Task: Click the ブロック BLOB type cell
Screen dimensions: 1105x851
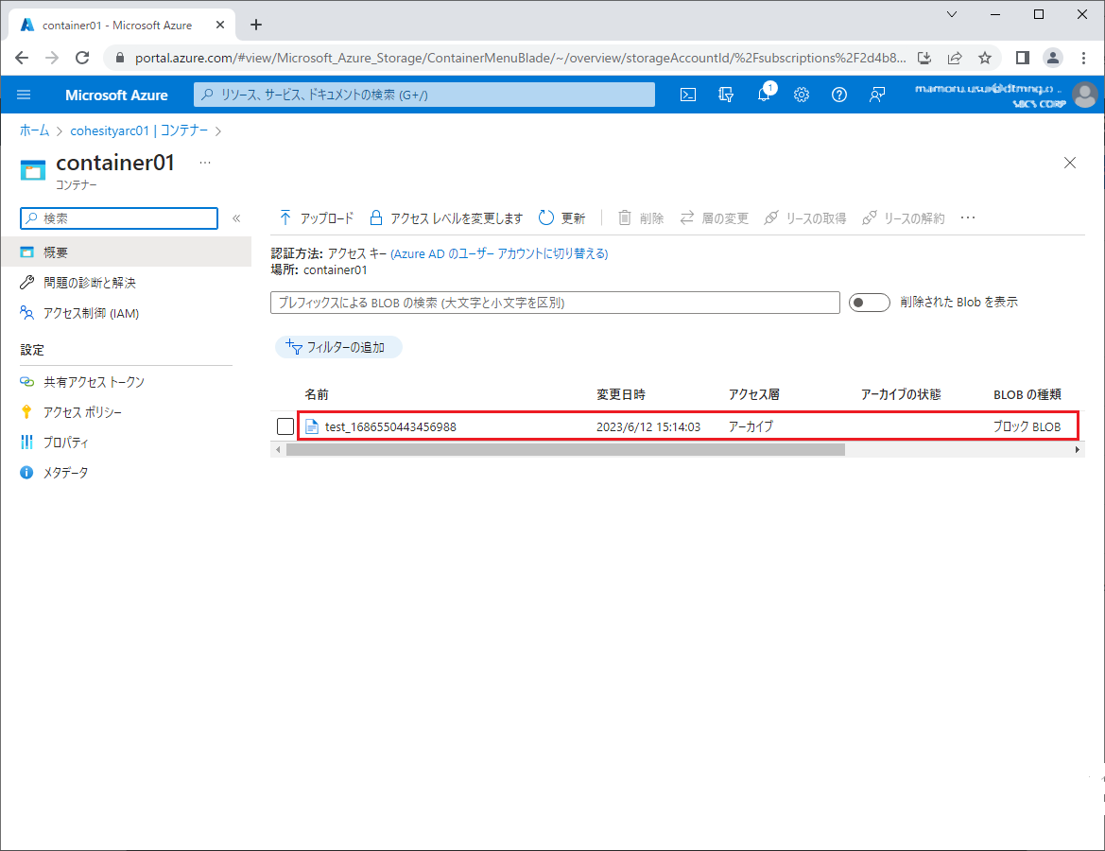Action: pos(1027,426)
